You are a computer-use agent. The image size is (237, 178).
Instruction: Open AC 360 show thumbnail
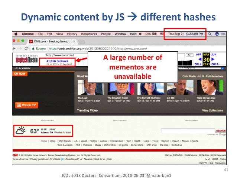click(x=180, y=87)
